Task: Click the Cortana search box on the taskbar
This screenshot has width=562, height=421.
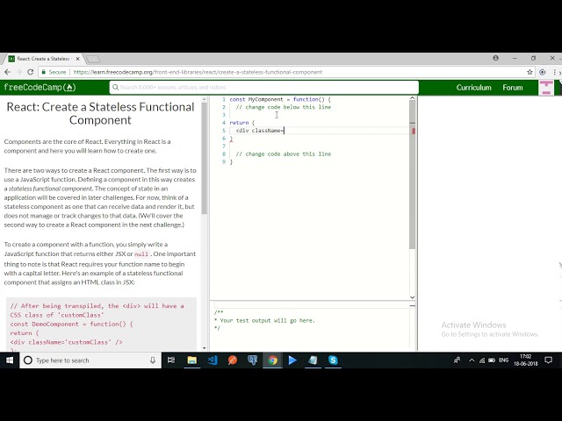Action: click(x=90, y=360)
